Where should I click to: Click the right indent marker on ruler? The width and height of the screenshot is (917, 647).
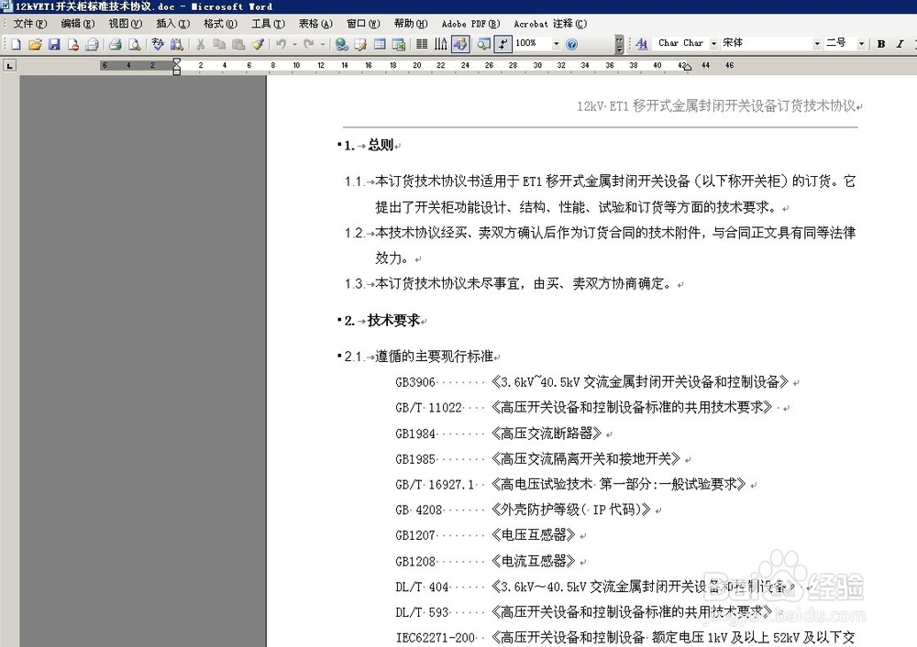tap(687, 69)
